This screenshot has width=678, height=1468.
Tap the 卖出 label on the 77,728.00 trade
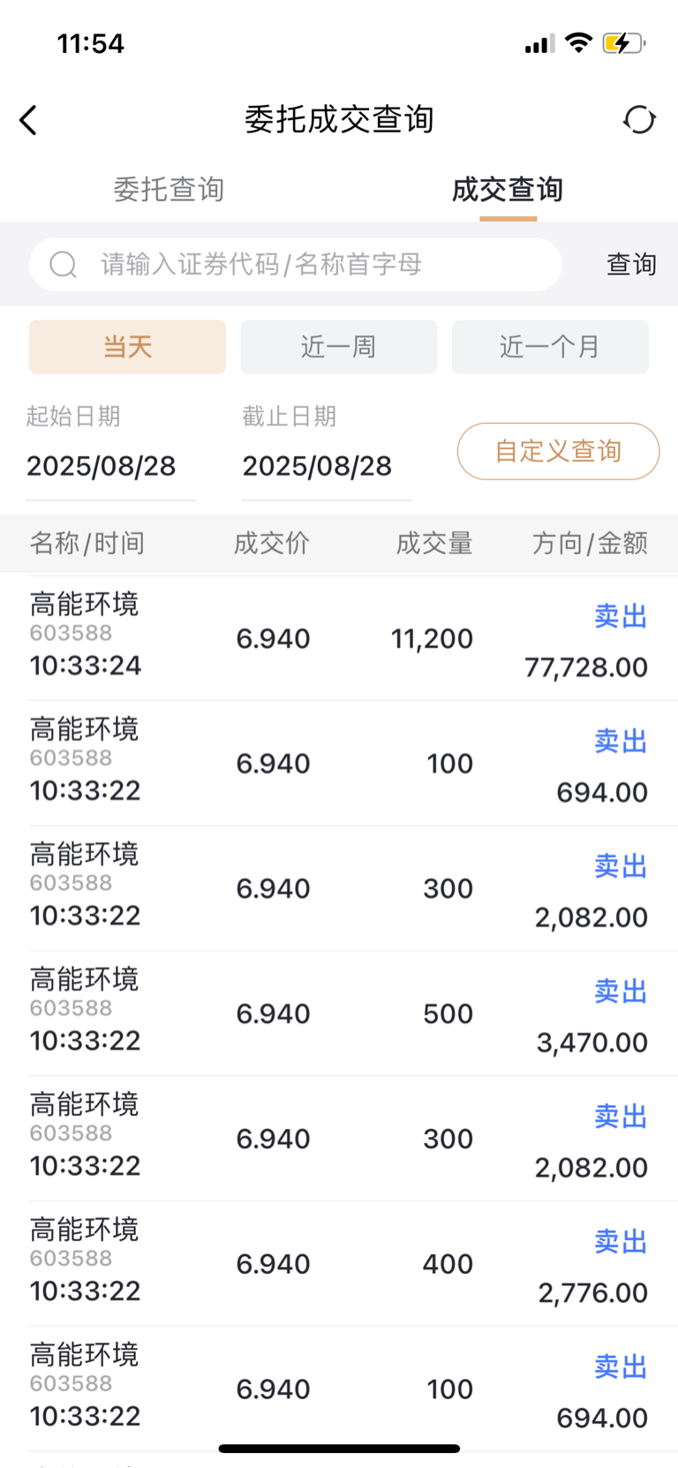tap(621, 616)
